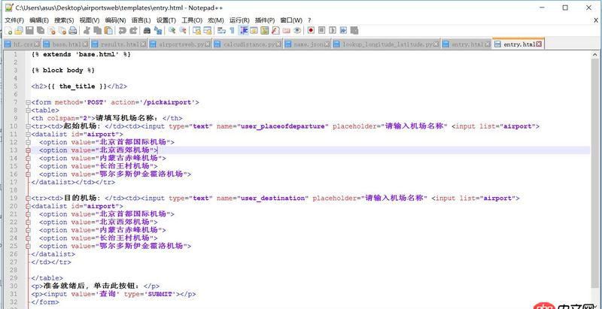Click the Cut scissors toolbar icon
This screenshot has width=602, height=309.
87,31
